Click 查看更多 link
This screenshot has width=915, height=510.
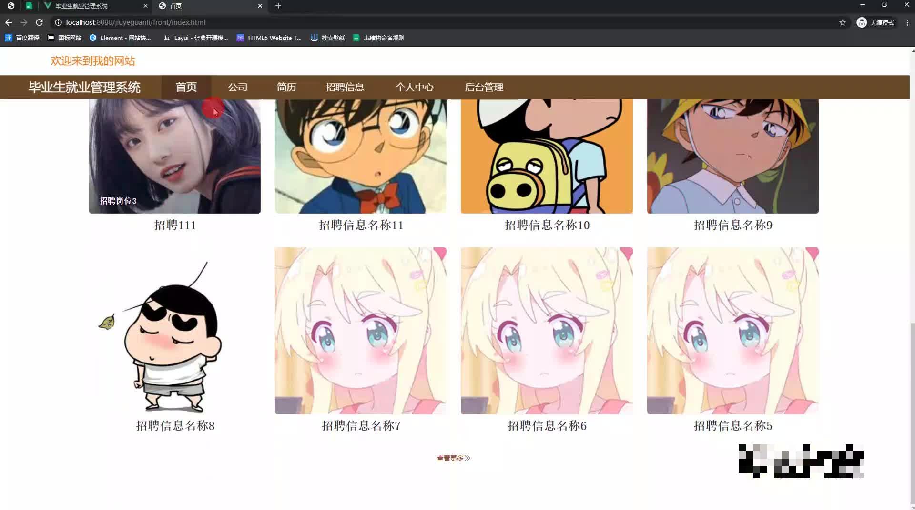point(454,458)
